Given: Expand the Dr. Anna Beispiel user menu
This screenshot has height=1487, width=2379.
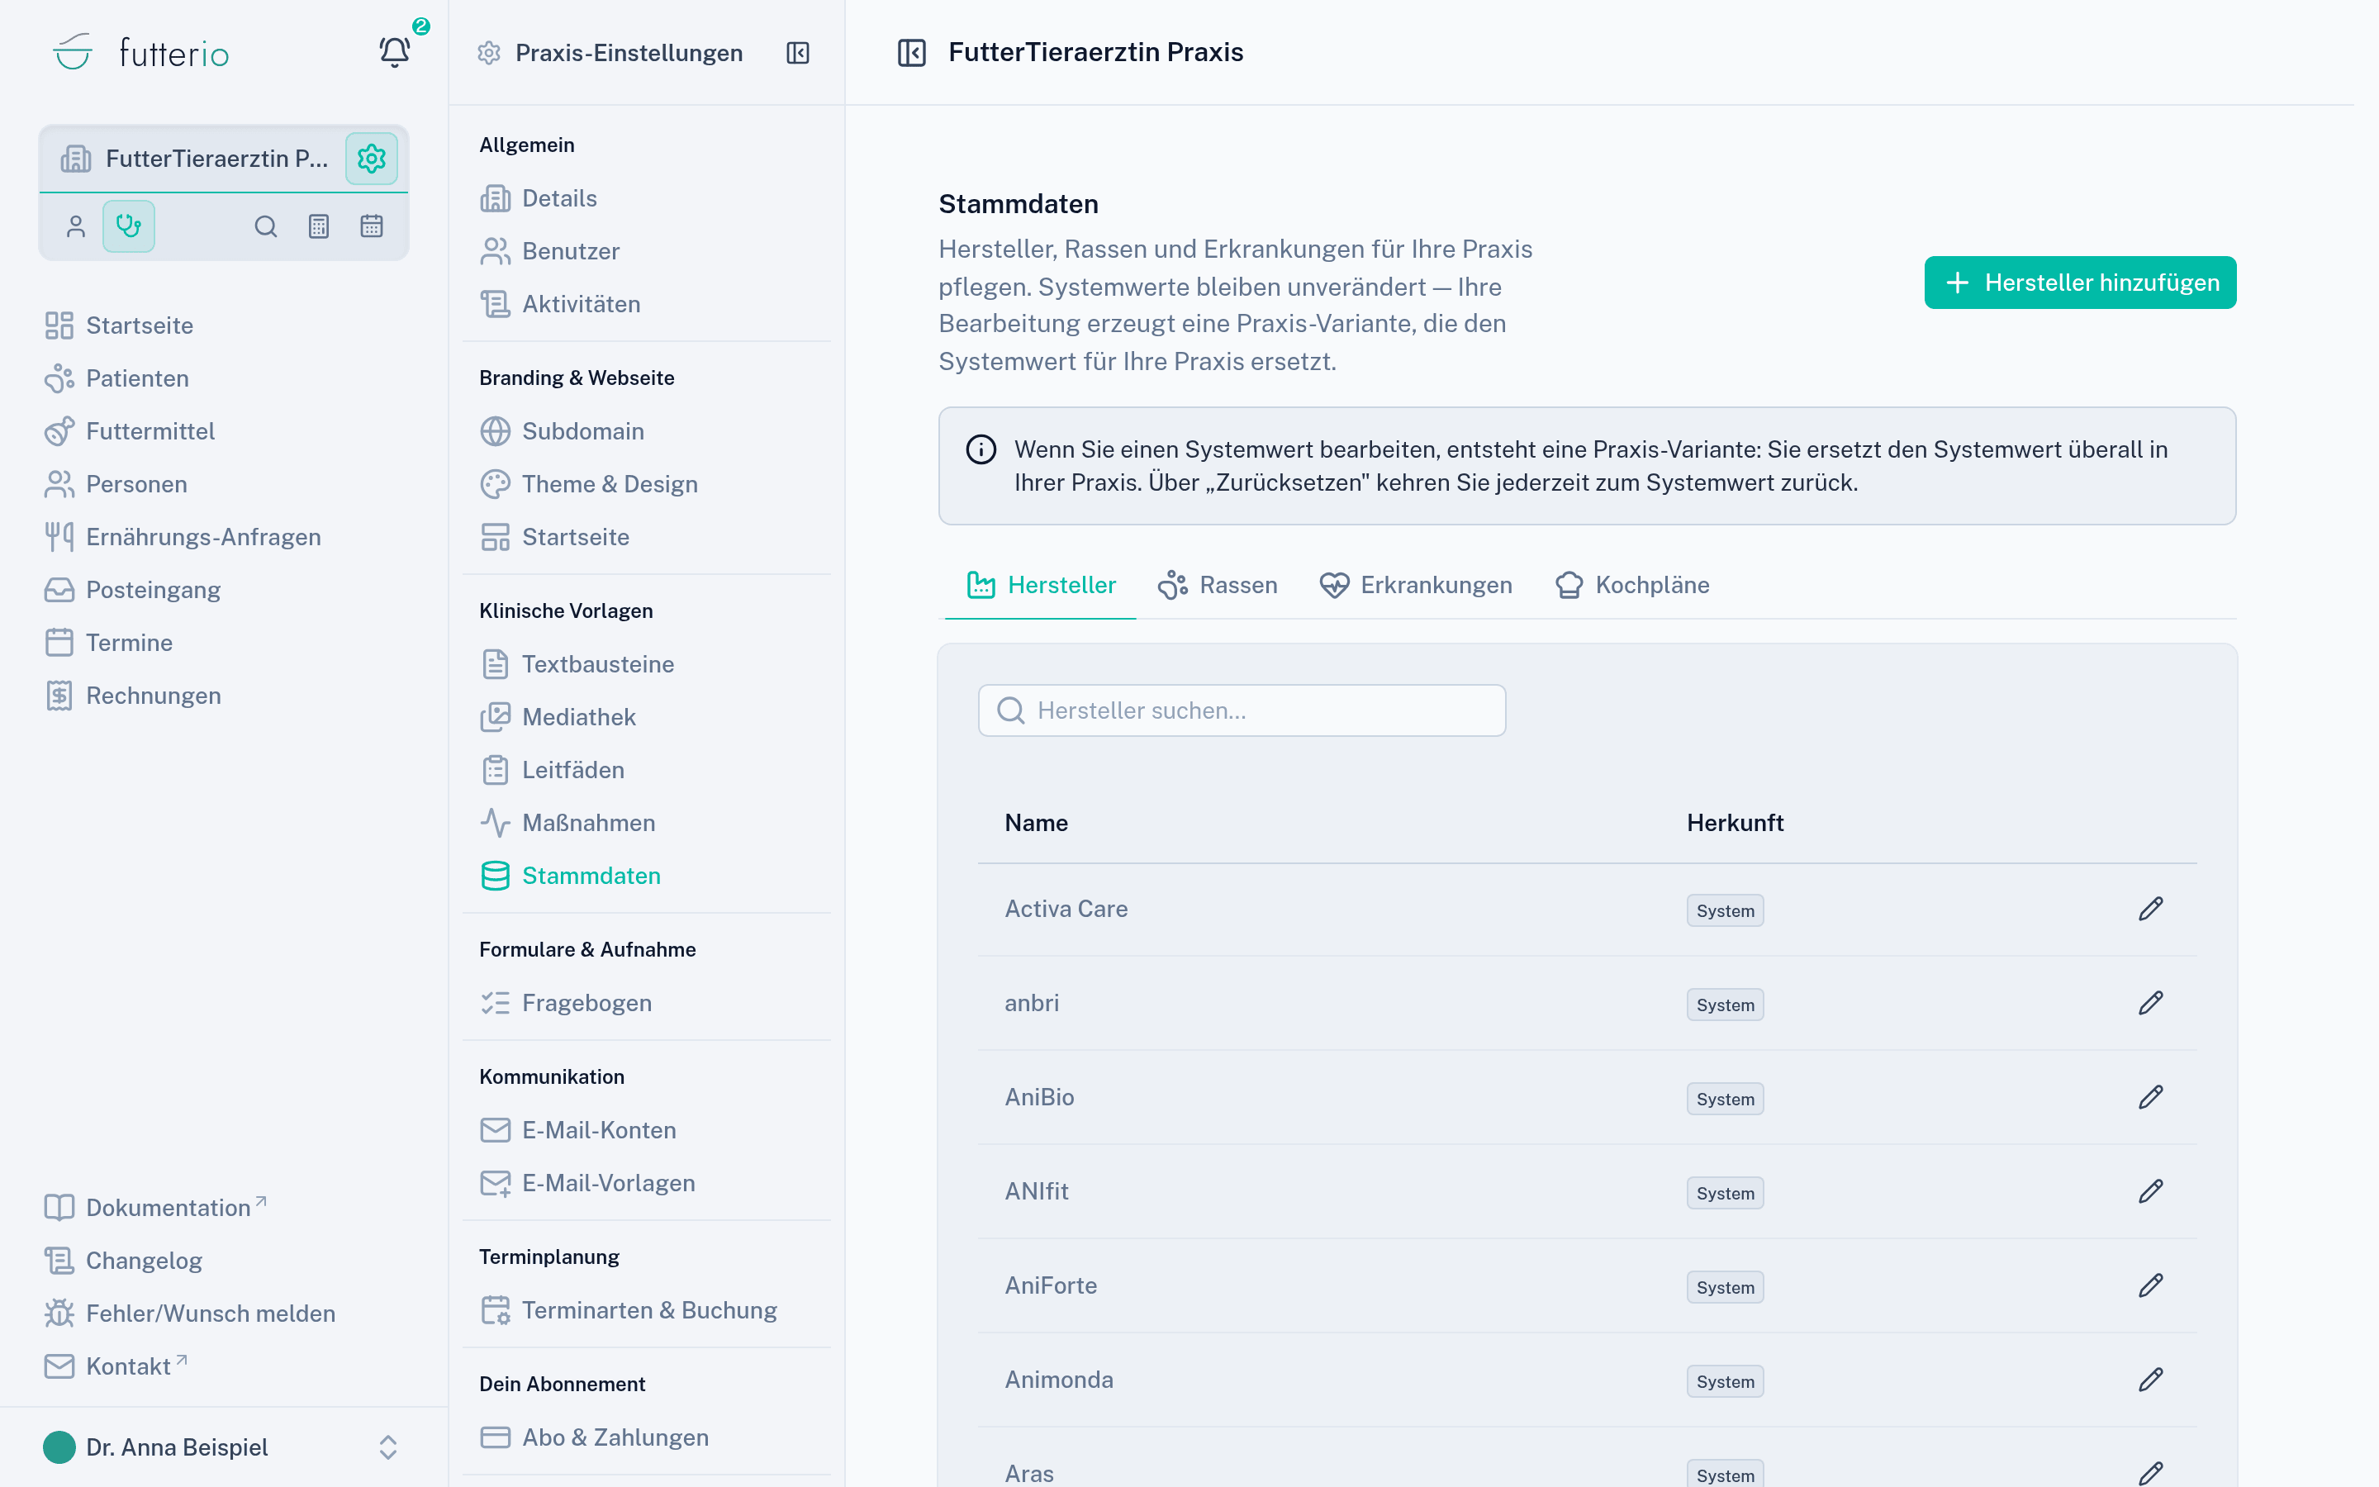Looking at the screenshot, I should [x=224, y=1447].
